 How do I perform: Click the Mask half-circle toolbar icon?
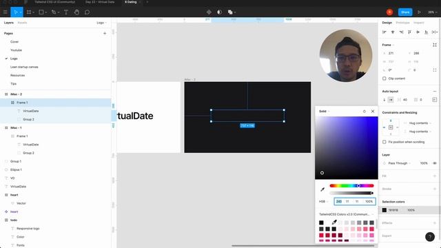tap(219, 12)
